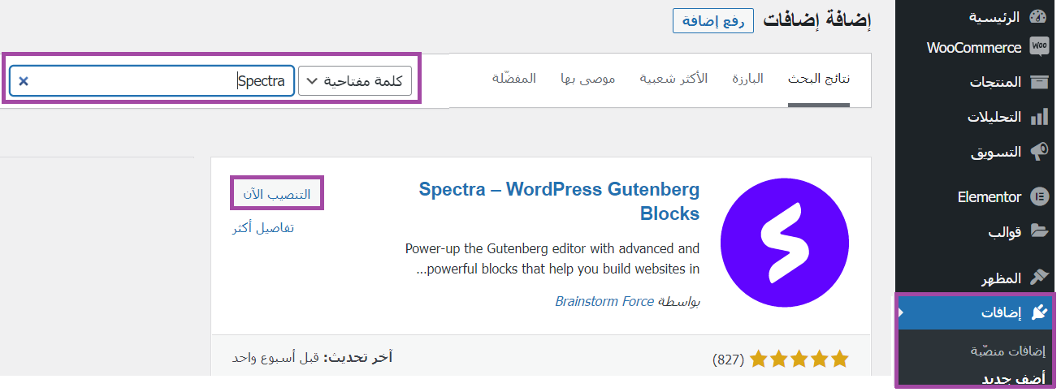The height and width of the screenshot is (392, 1061).
Task: Open the Templates (قوالب) folder icon
Action: 1038,231
